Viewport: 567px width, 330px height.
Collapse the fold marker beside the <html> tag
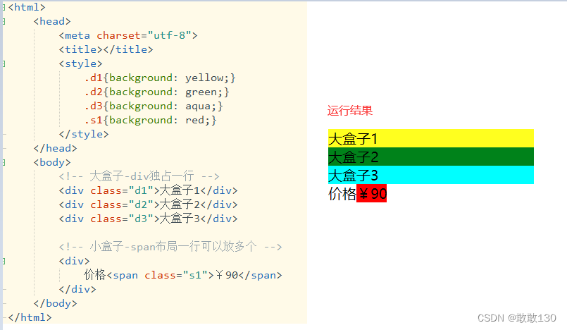tap(4, 7)
